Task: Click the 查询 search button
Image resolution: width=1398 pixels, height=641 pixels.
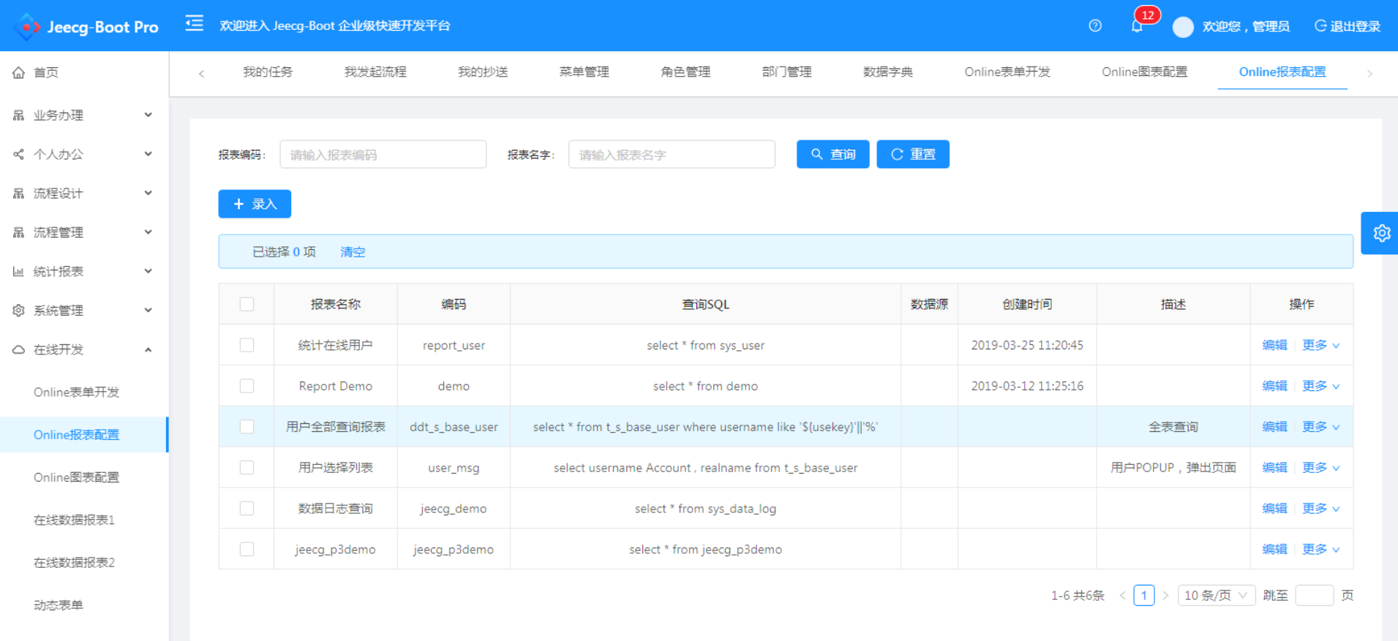Action: click(x=833, y=154)
